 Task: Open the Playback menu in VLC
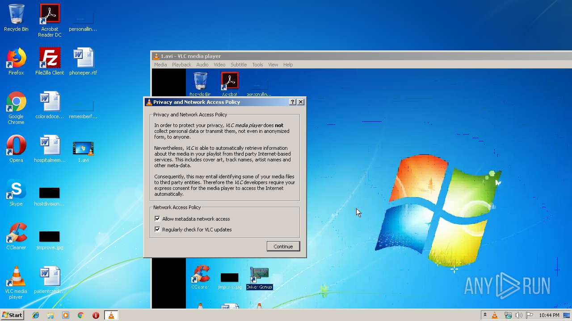(181, 65)
